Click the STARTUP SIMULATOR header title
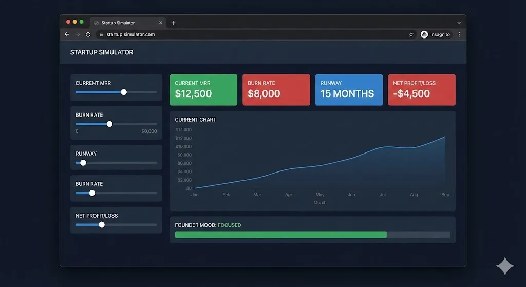The image size is (526, 287). (102, 52)
